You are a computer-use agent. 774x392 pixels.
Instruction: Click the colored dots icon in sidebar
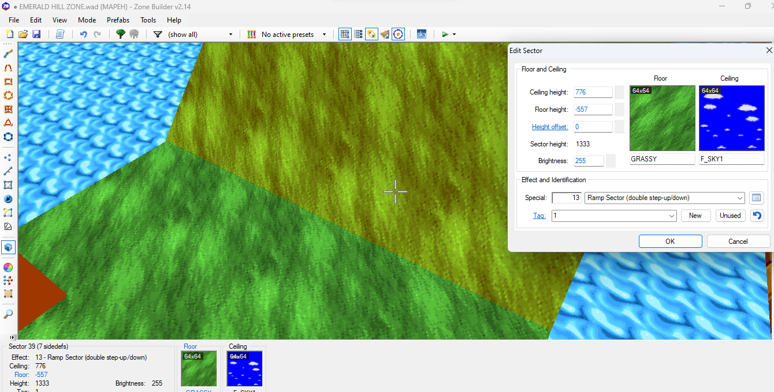(x=8, y=280)
